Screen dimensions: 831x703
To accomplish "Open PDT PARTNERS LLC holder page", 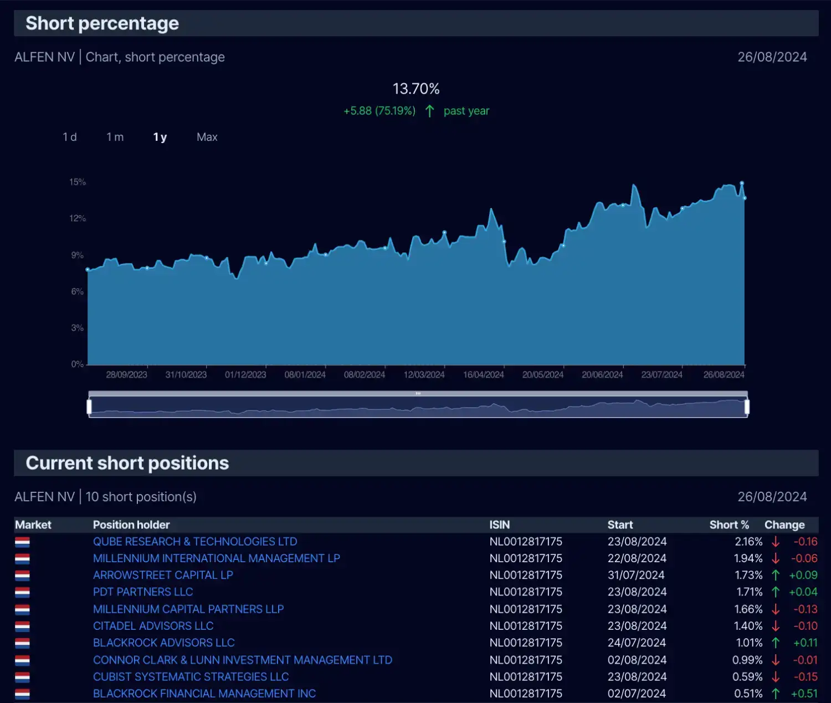I will pos(143,592).
